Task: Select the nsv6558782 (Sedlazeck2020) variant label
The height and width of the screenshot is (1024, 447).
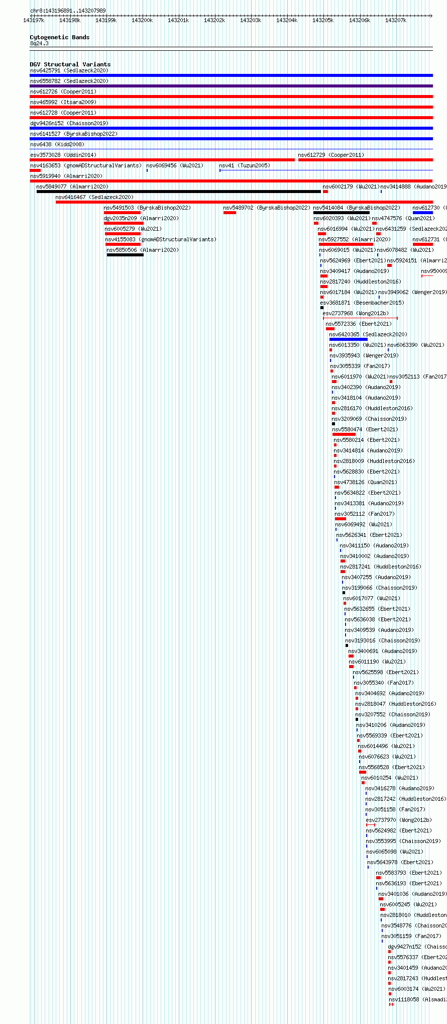Action: point(69,81)
